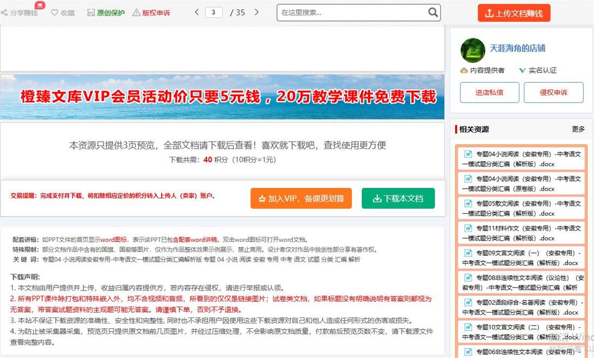Click the magnifier search icon
The width and height of the screenshot is (594, 358).
click(x=433, y=12)
